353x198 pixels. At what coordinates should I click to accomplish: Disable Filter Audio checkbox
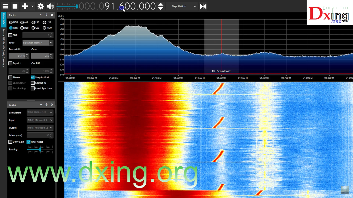[x=28, y=142]
